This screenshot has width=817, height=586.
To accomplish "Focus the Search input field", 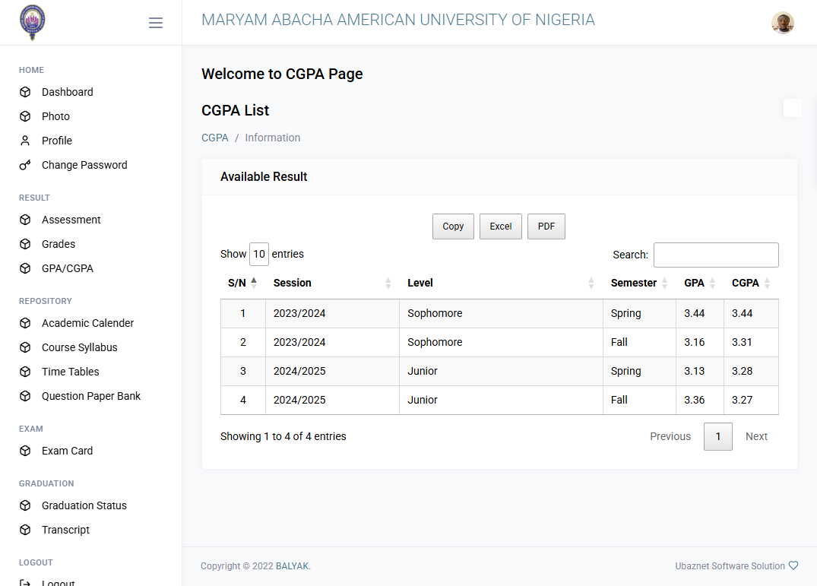I will click(716, 255).
